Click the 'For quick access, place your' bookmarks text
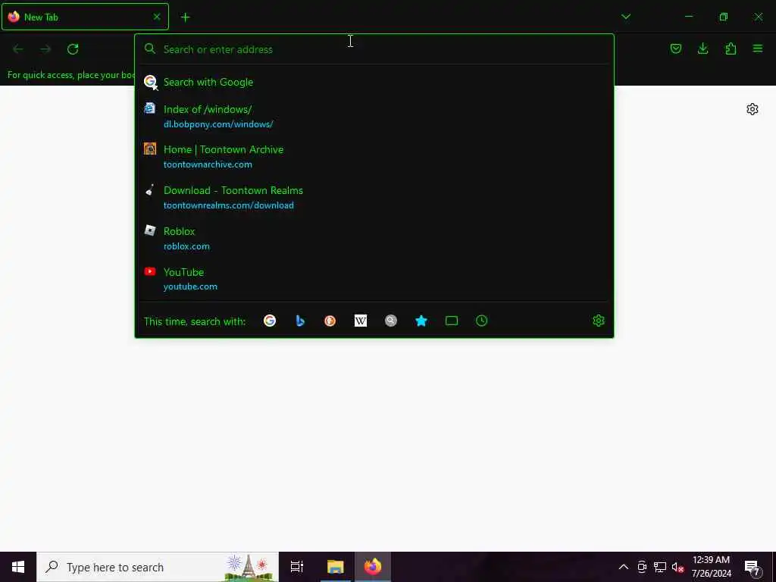776x582 pixels. click(x=71, y=75)
